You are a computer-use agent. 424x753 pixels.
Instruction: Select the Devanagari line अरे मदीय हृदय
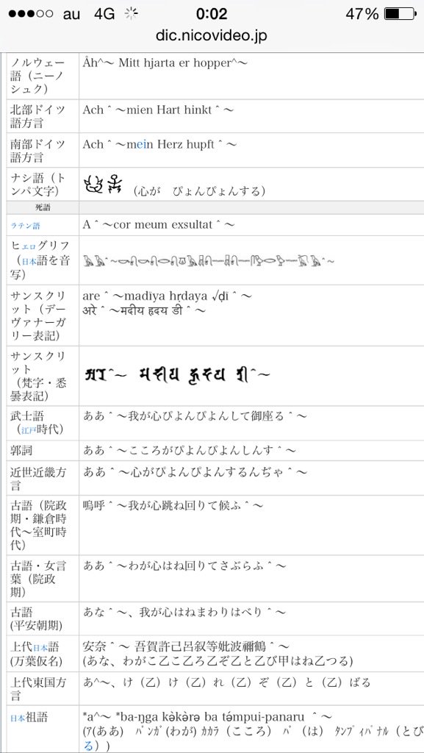tap(144, 311)
